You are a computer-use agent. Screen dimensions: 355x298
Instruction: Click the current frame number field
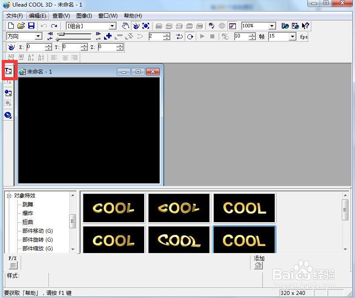coord(156,36)
